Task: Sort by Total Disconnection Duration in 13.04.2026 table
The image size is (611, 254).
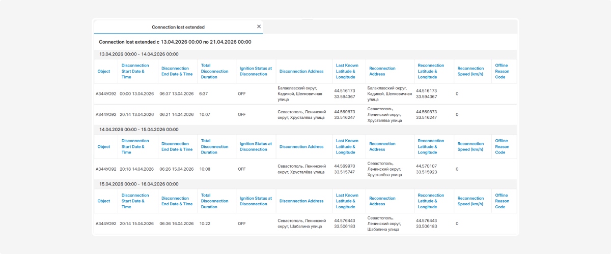Action: [x=215, y=72]
